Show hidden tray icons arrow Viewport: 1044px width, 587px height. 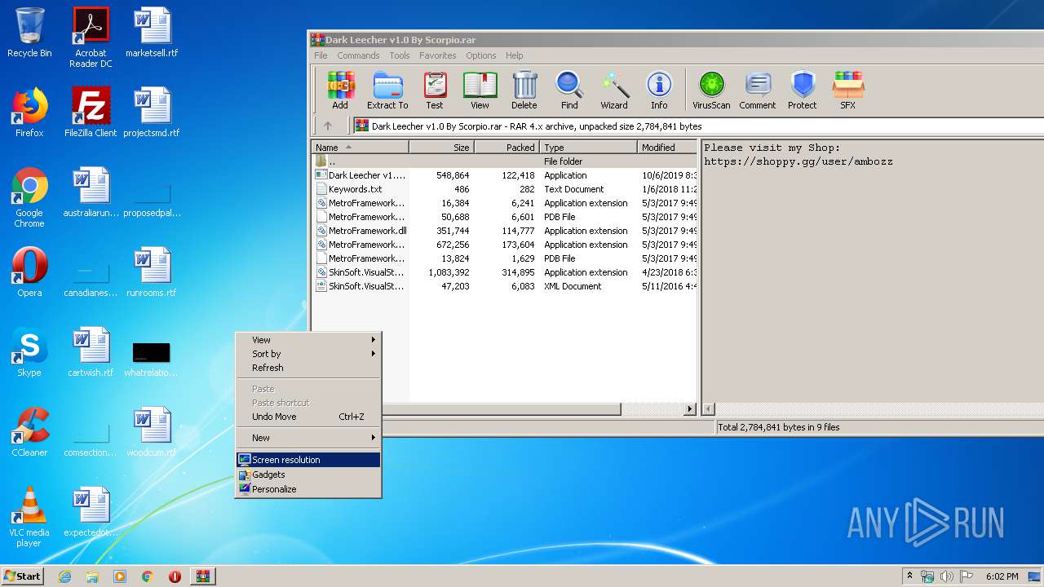coord(909,576)
